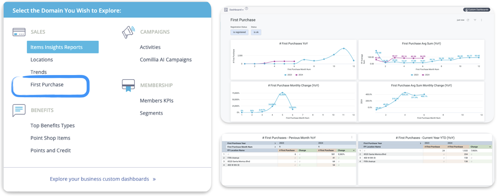Screen dimensions: 497x196
Task: Click the Sales credit card icon
Action: click(x=19, y=32)
